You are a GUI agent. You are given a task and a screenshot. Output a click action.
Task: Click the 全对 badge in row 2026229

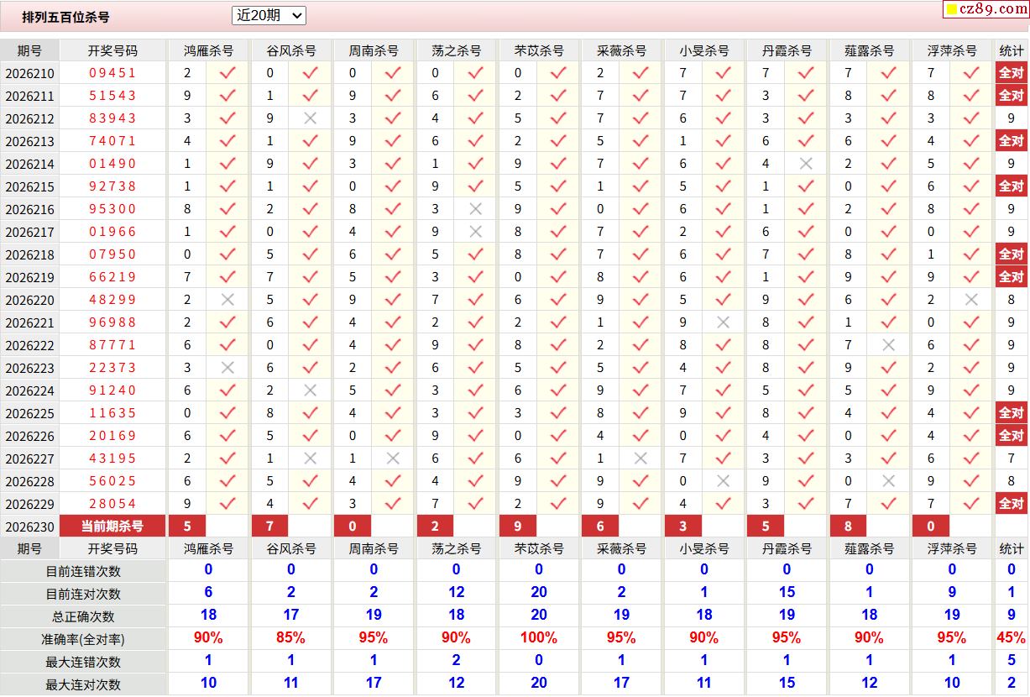tap(1012, 504)
